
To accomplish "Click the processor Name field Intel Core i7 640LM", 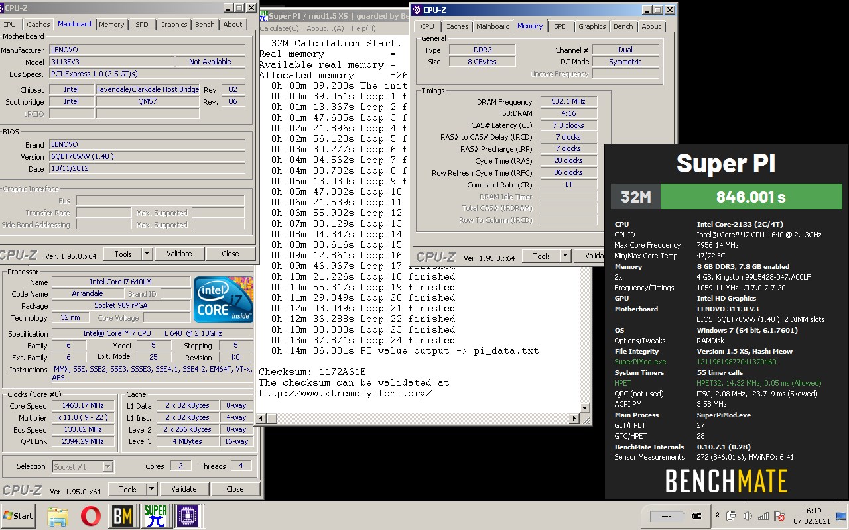I will point(121,282).
